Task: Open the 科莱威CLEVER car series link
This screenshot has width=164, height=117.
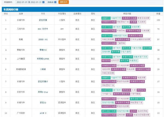Action: [x=43, y=59]
